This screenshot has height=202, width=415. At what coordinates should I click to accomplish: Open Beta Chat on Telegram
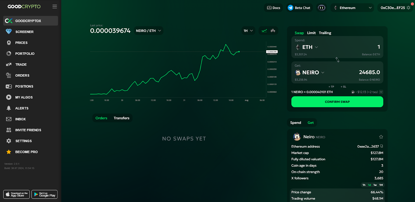[299, 8]
